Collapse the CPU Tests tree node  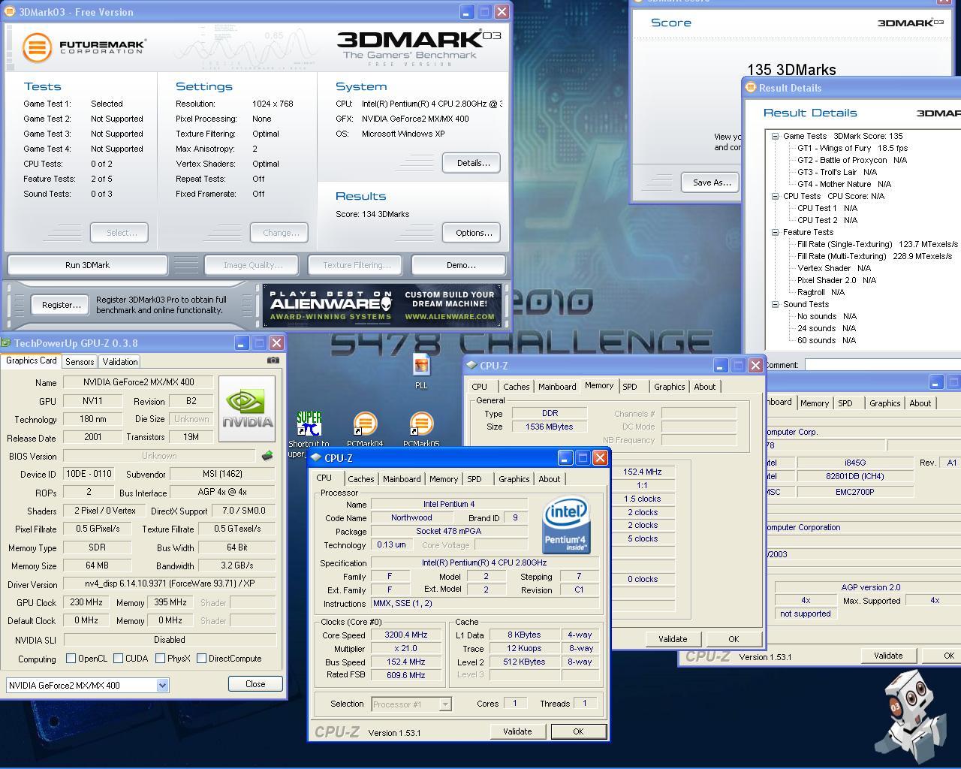[775, 196]
